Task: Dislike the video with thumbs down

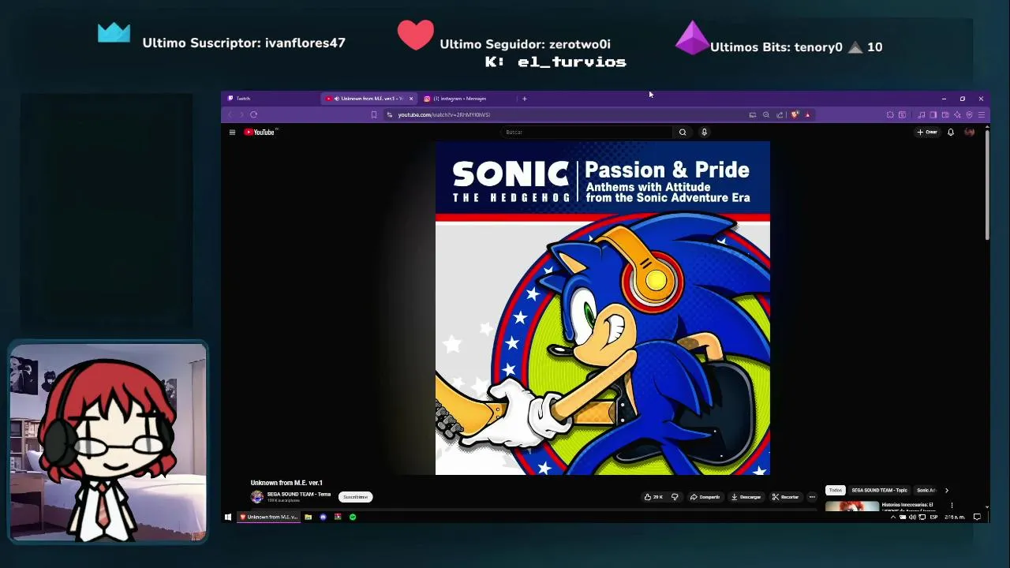Action: (x=675, y=497)
